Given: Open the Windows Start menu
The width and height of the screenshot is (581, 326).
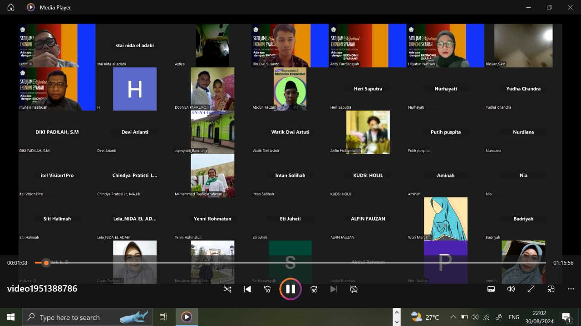Looking at the screenshot, I should point(11,317).
